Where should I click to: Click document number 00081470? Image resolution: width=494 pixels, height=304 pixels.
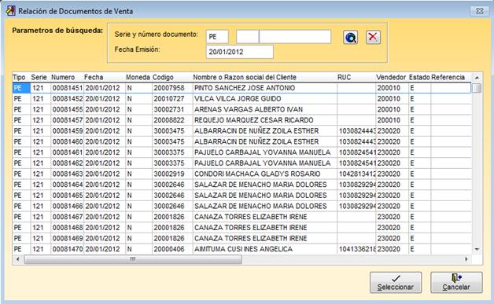coord(68,249)
